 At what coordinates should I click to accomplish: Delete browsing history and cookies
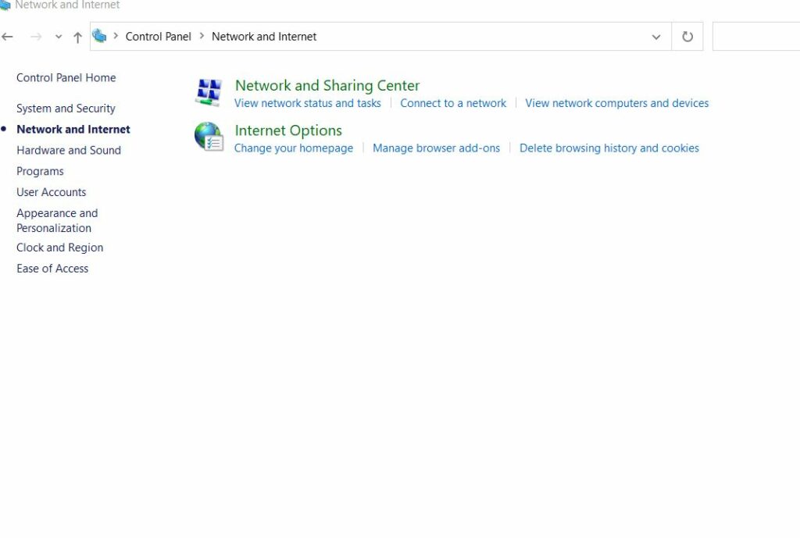pyautogui.click(x=609, y=148)
